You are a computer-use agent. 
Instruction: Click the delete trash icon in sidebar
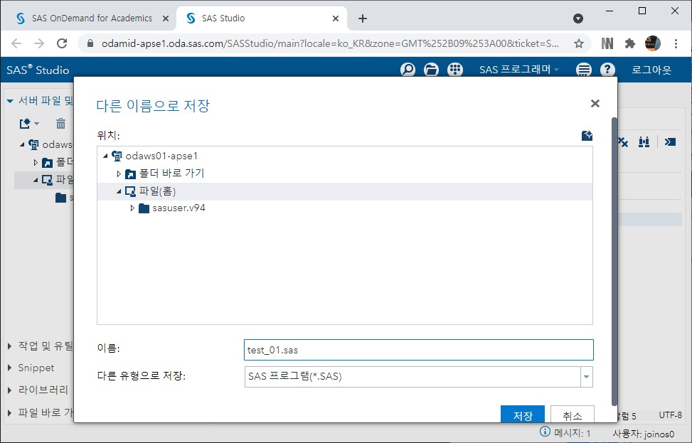coord(60,124)
